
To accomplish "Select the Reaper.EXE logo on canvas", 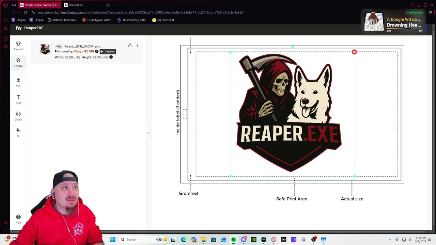I will coord(289,113).
